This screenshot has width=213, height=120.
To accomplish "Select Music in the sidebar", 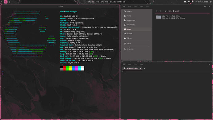I will [136, 29].
